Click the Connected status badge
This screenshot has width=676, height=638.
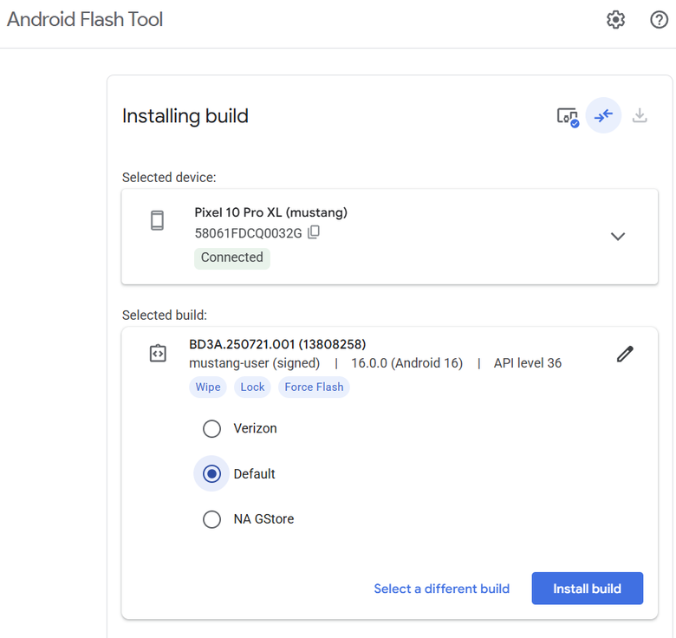232,257
